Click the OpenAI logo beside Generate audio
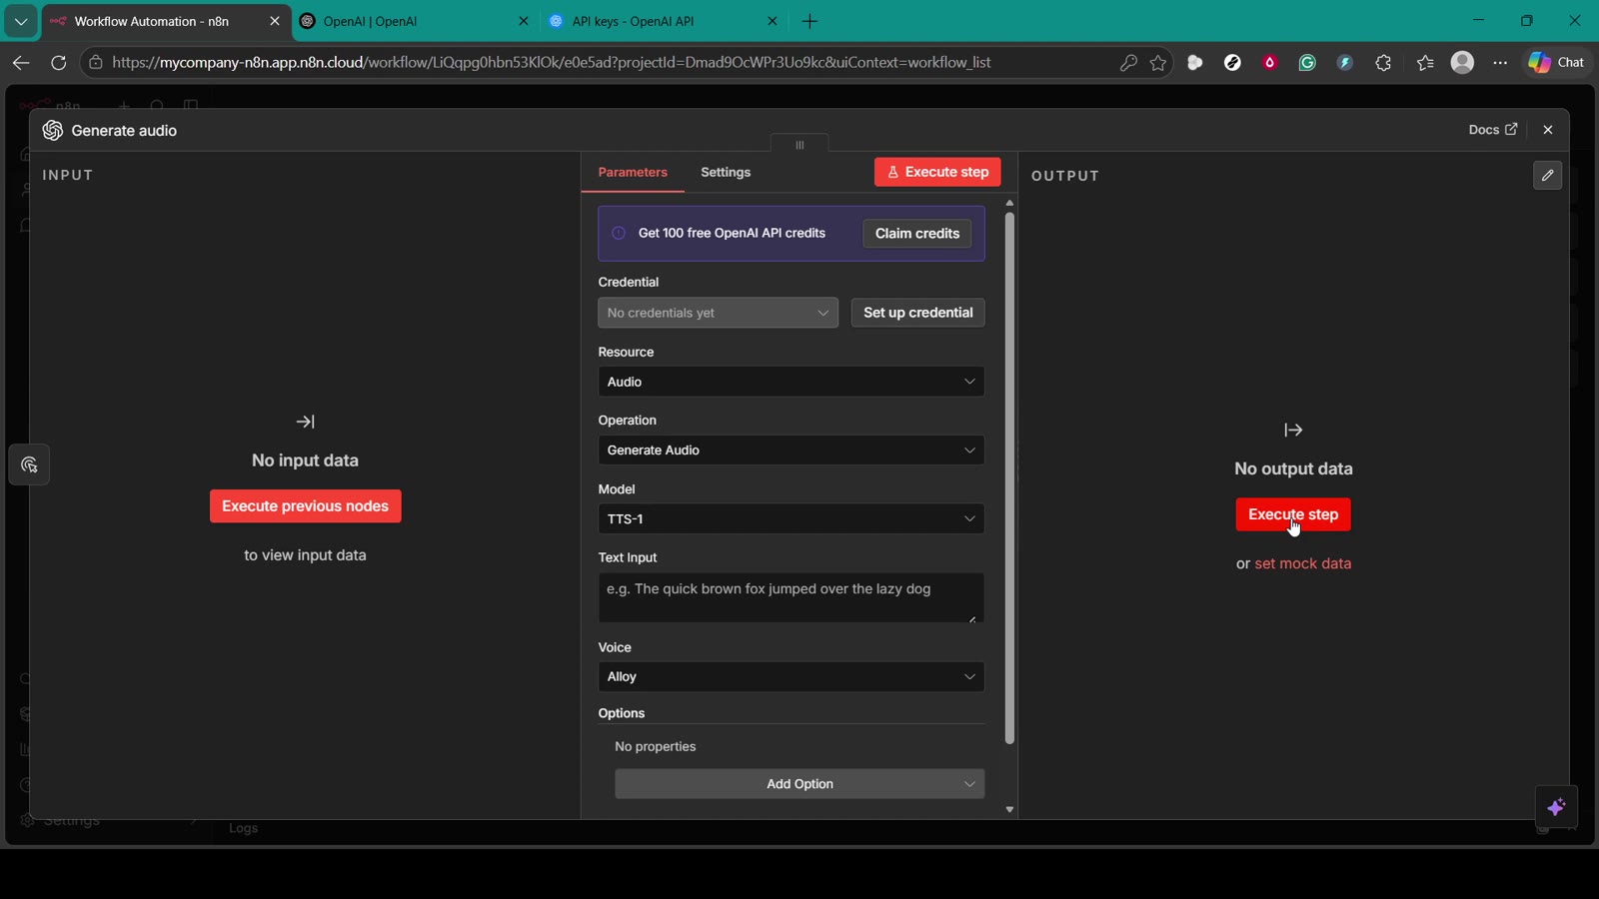 [x=53, y=131]
